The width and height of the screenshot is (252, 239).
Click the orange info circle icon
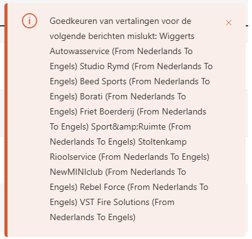coord(30,21)
